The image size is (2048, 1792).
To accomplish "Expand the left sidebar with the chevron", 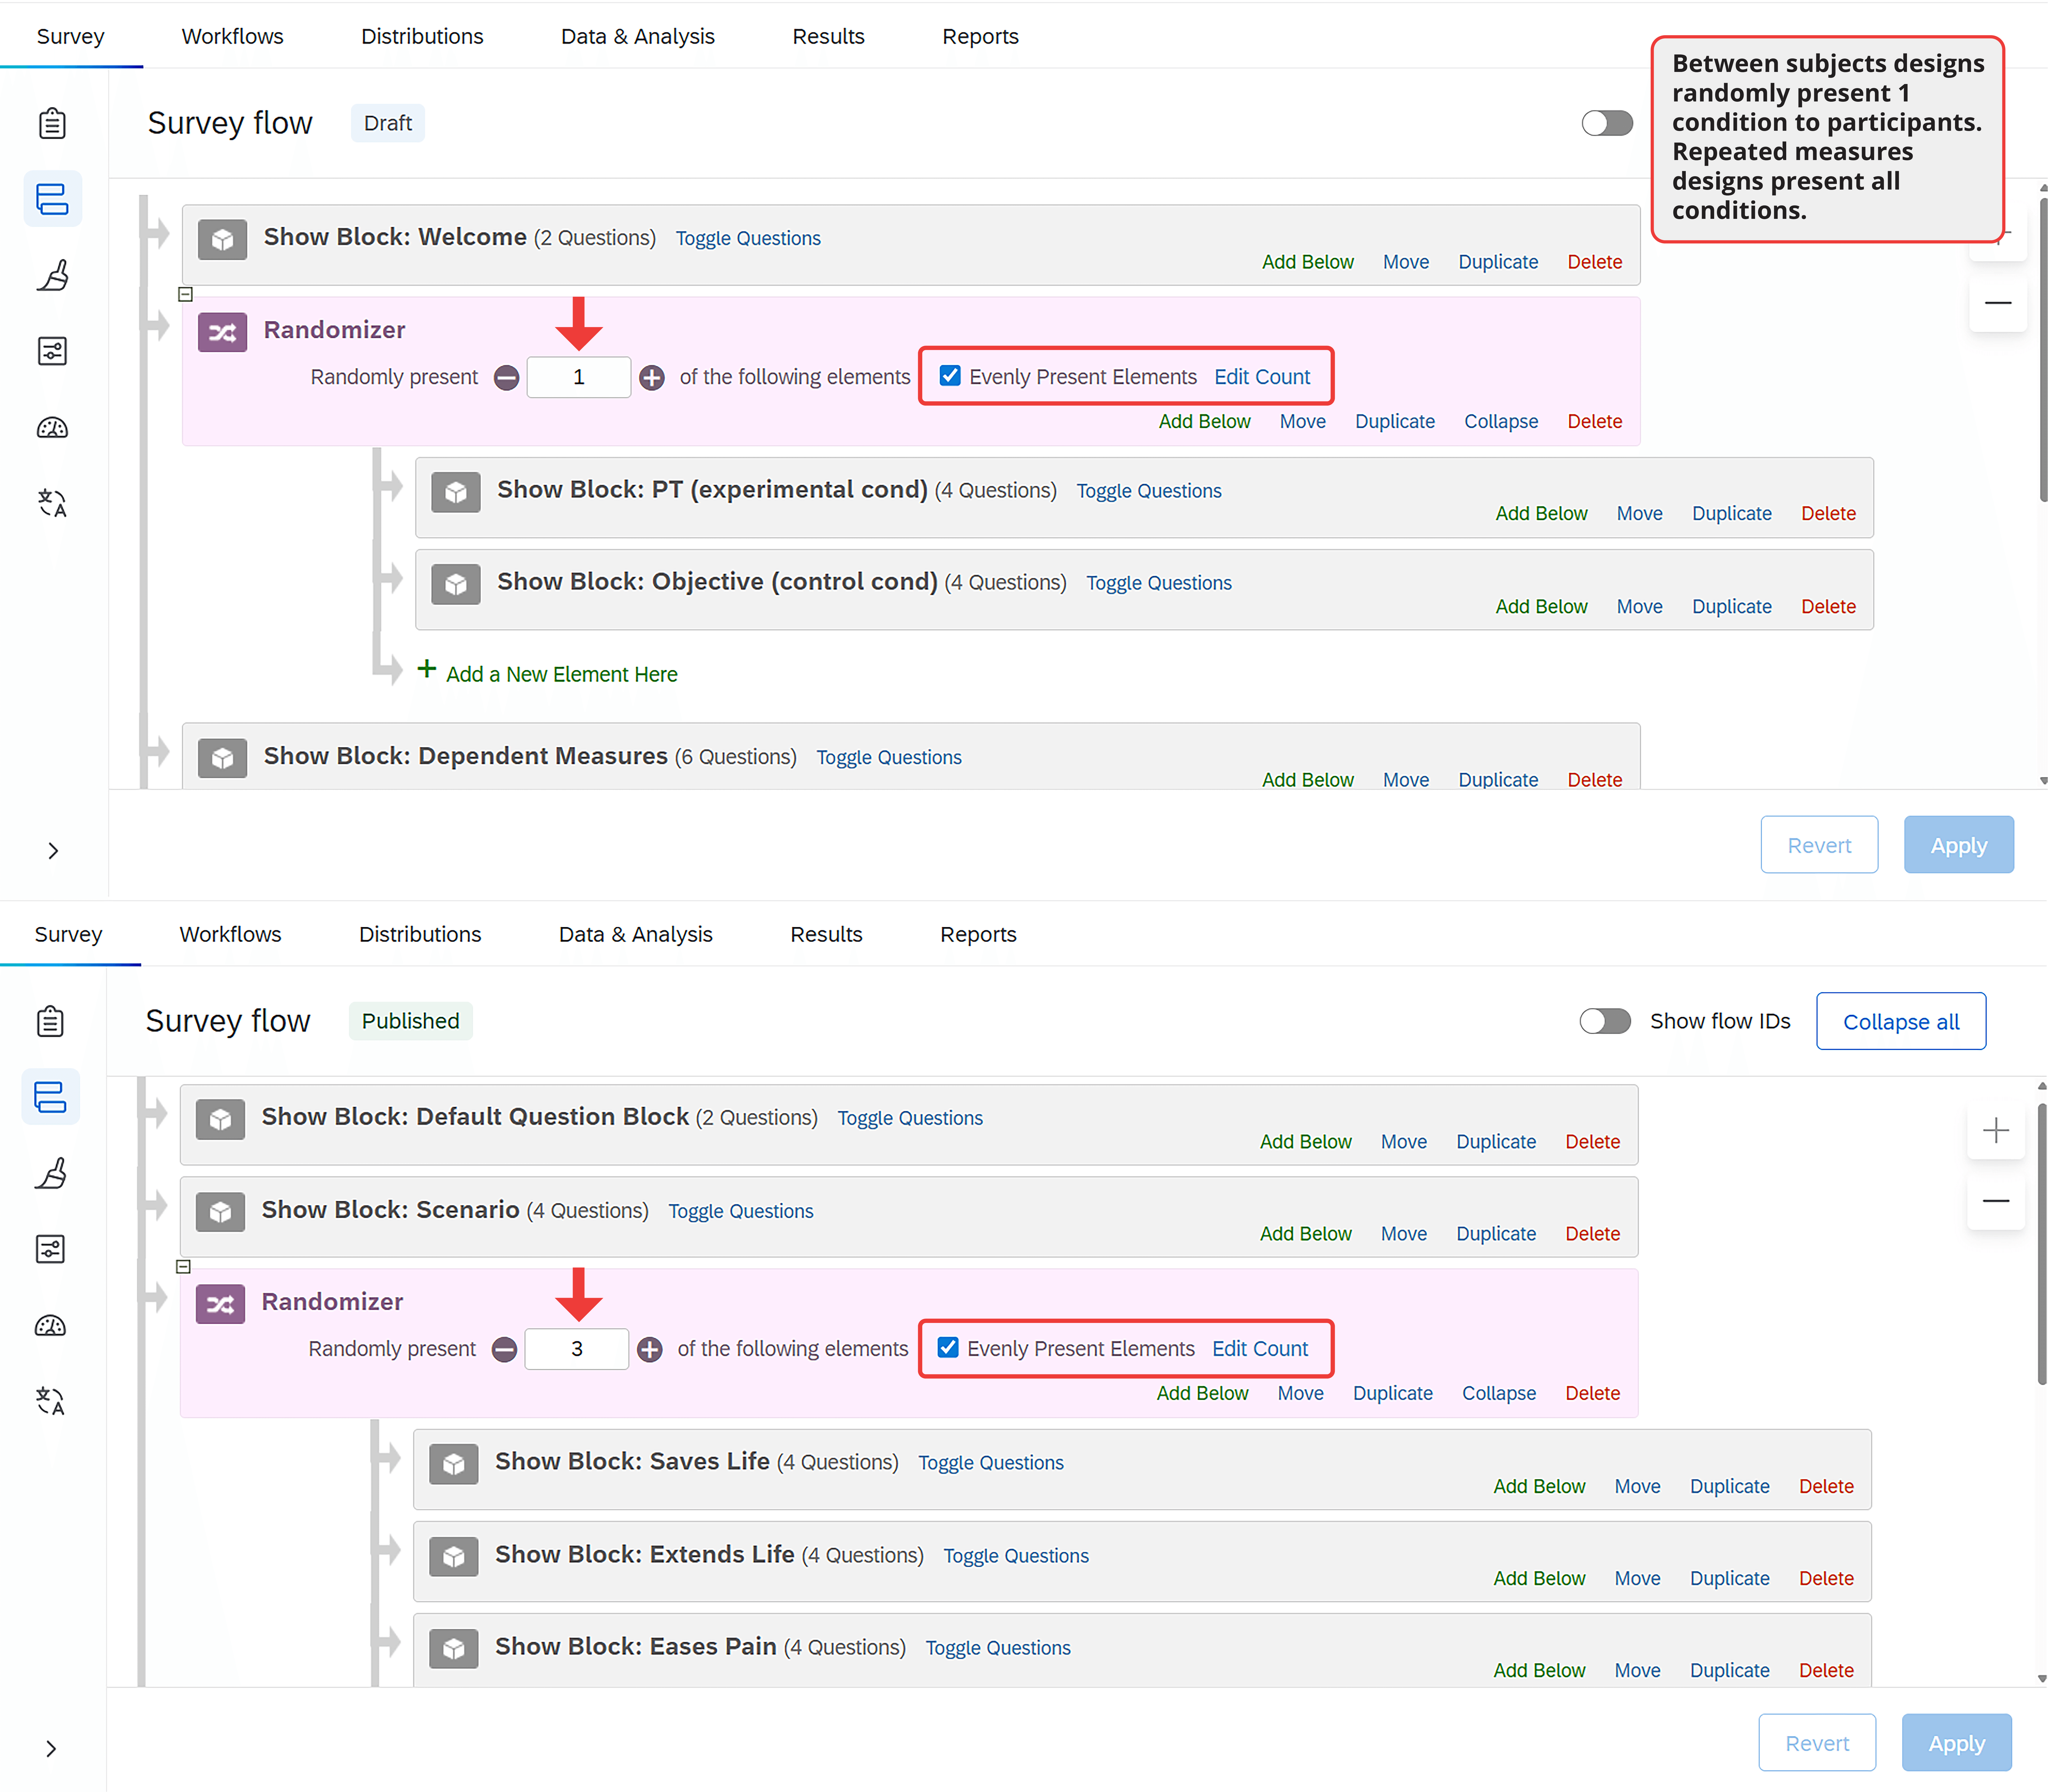I will click(53, 851).
